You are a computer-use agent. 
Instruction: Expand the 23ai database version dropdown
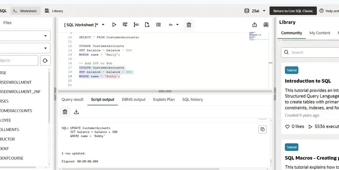pos(264,11)
